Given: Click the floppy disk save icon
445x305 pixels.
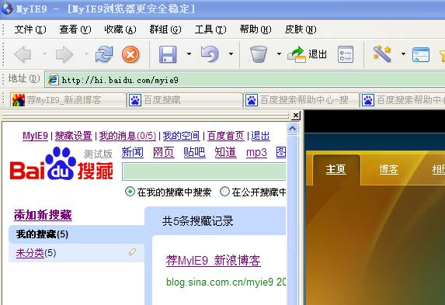Looking at the screenshot, I should click(168, 54).
